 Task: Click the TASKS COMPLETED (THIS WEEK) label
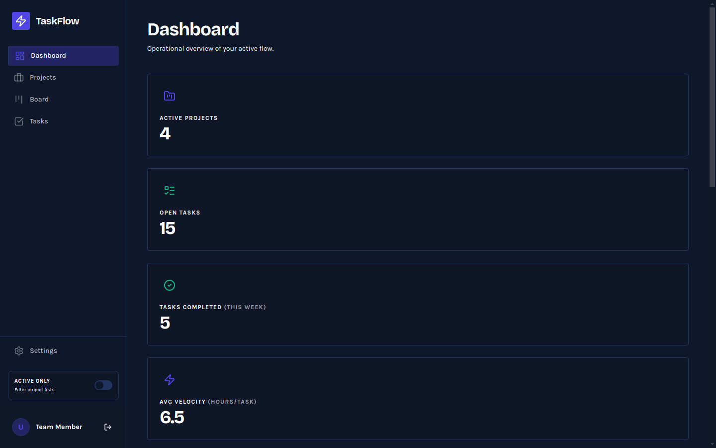(213, 307)
